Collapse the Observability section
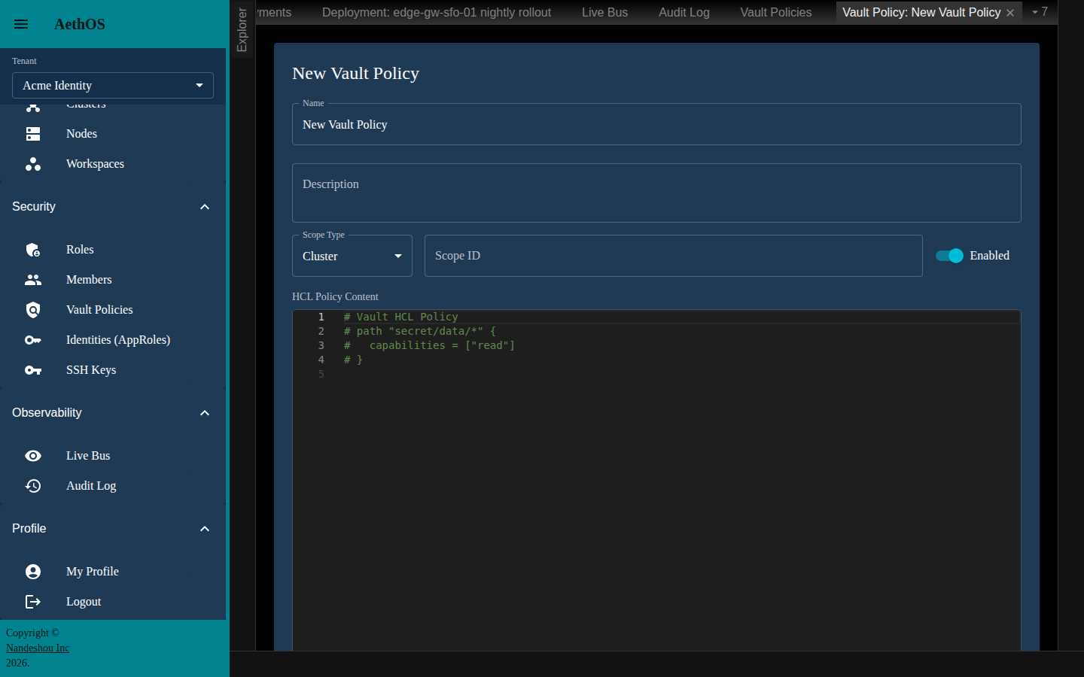Image resolution: width=1084 pixels, height=677 pixels. pos(205,413)
